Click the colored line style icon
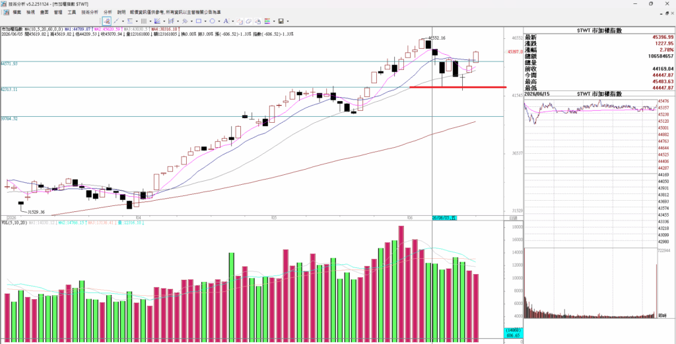Screen dimensions: 676x344 (267, 21)
